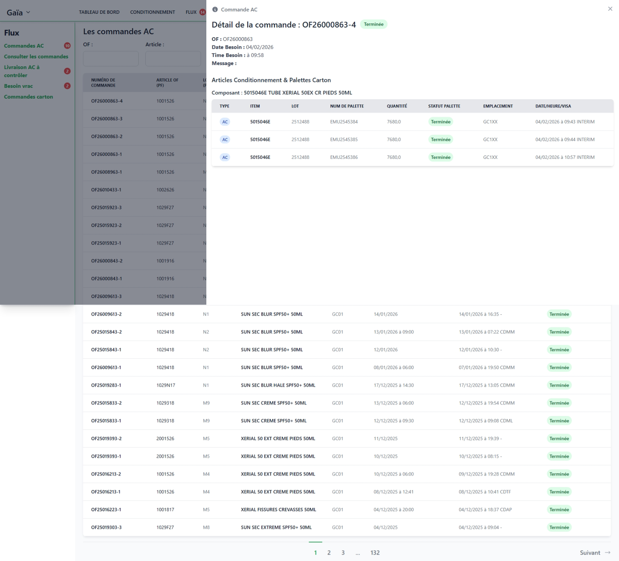The height and width of the screenshot is (561, 619).
Task: Click the Suivant arrow icon
Action: (607, 552)
